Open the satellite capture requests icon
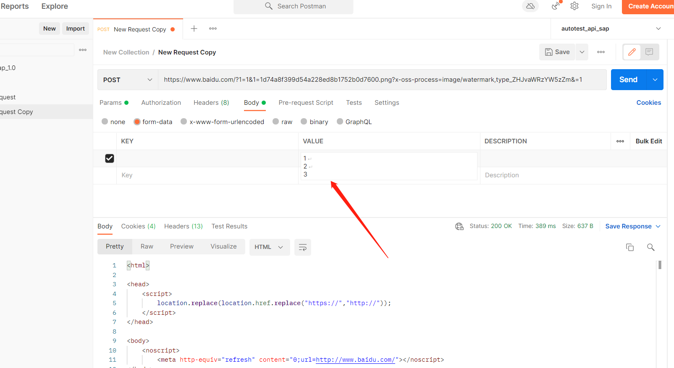 [556, 6]
